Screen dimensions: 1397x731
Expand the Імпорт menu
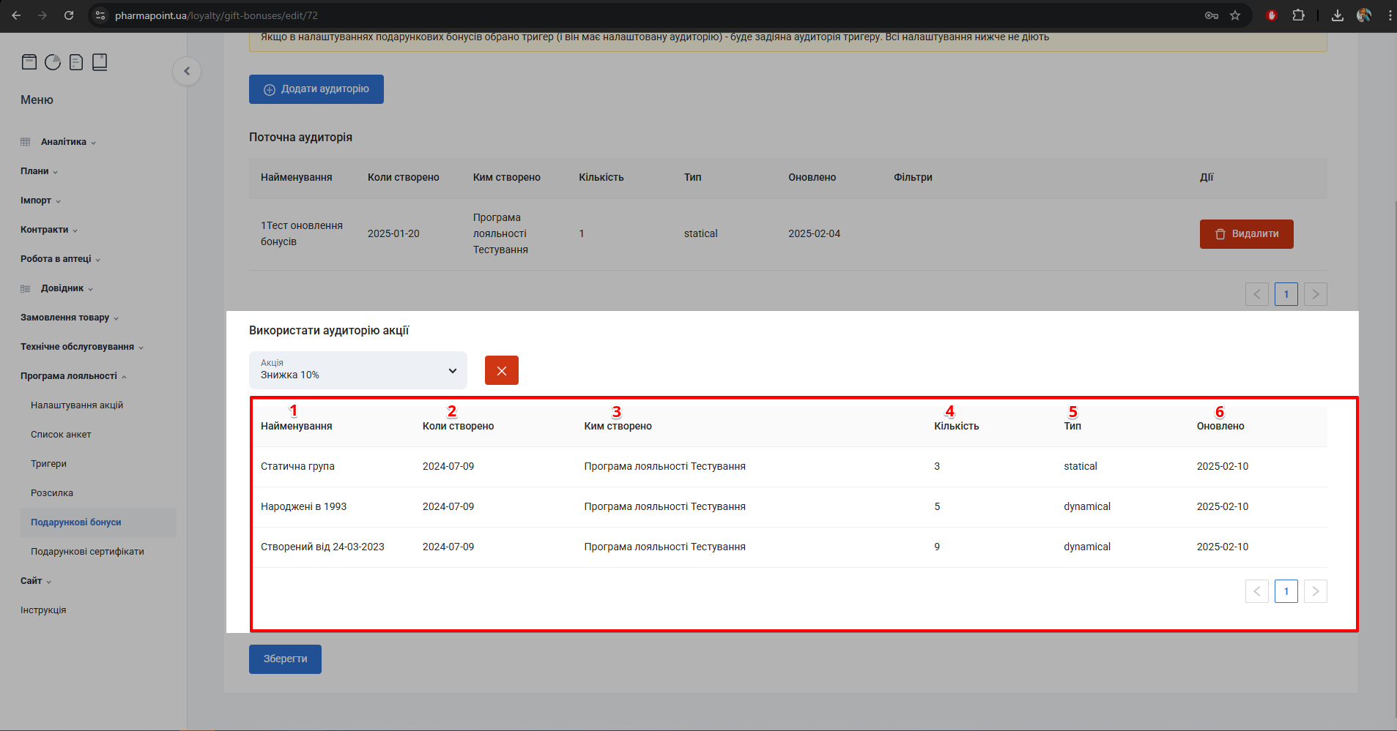pos(41,200)
